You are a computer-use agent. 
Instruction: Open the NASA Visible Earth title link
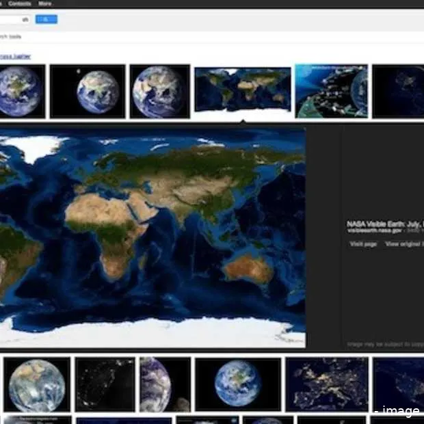[x=385, y=224]
